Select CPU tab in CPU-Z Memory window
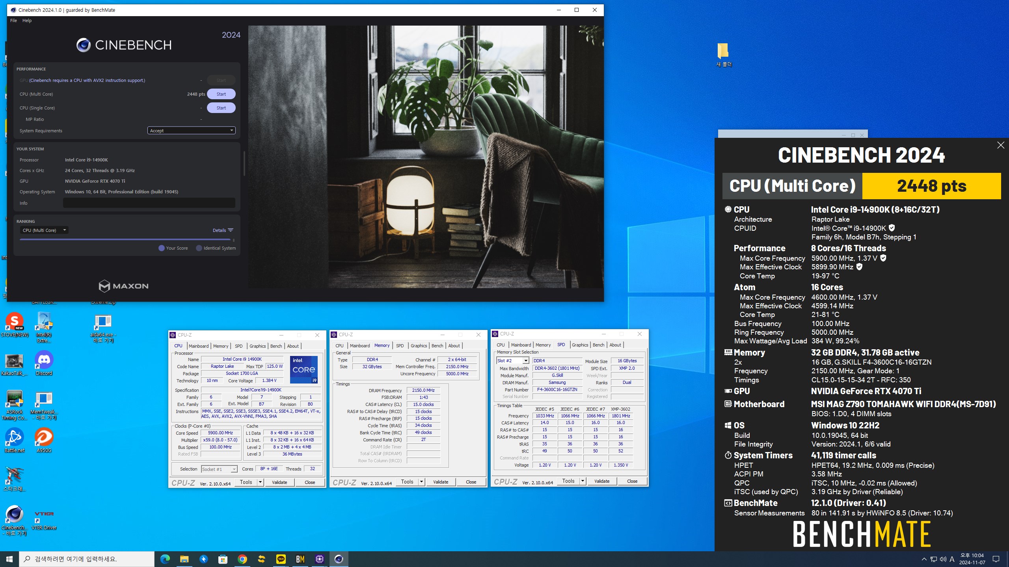 click(x=339, y=346)
